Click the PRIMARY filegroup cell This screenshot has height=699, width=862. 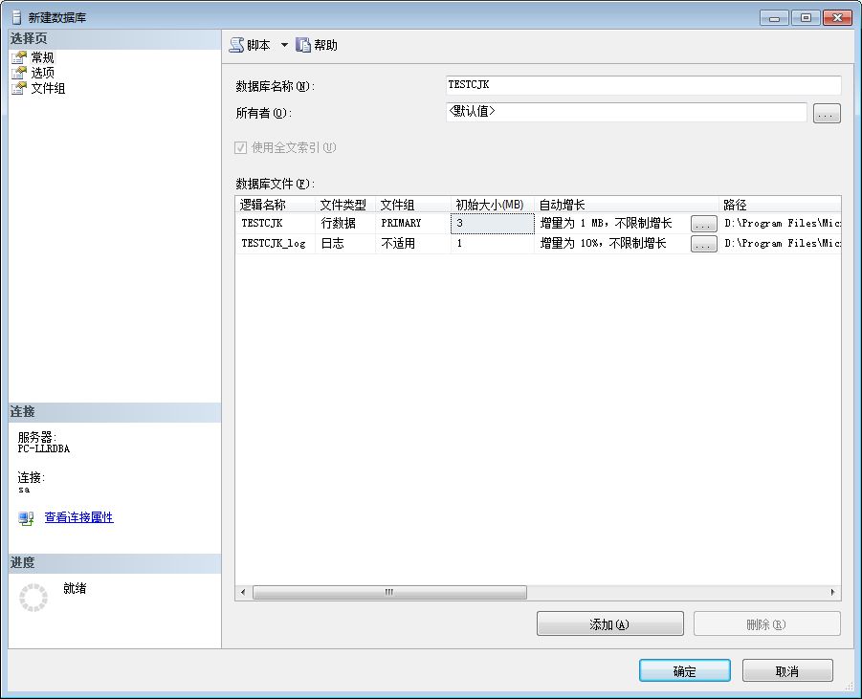(x=413, y=223)
